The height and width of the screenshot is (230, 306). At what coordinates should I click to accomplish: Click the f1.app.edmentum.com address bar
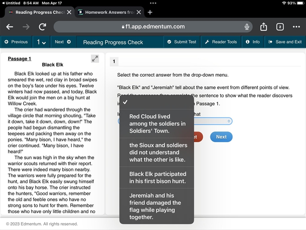tap(153, 26)
